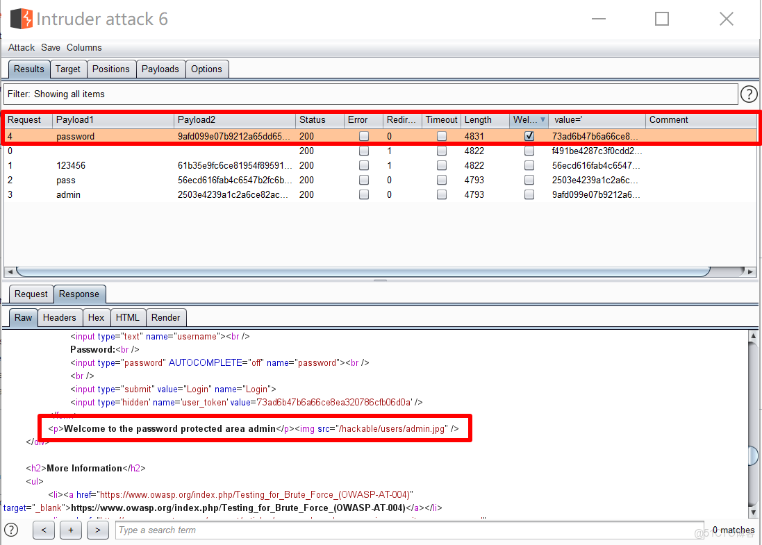
Task: Switch to the Request tab
Action: point(31,294)
